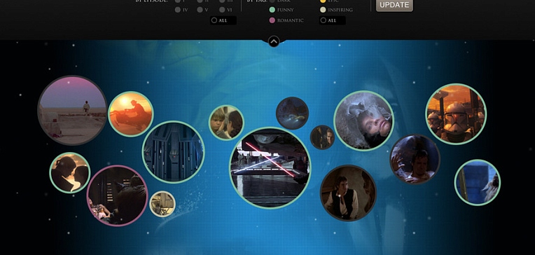Select the Episode VI filter radio
The image size is (535, 255).
click(x=222, y=10)
